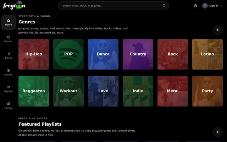Open the Workout genre tile

pyautogui.click(x=68, y=91)
